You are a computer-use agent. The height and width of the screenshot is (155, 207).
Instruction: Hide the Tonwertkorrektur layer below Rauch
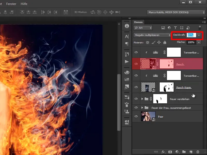click(x=136, y=75)
